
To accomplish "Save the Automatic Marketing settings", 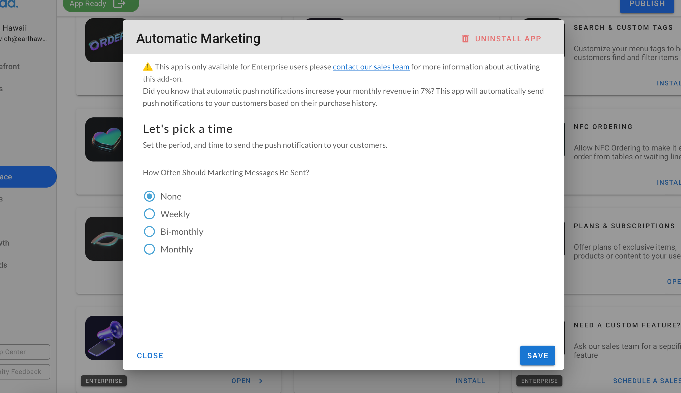I will 537,356.
